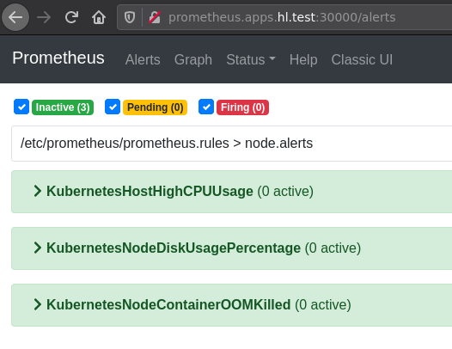Open the Graph nav item

(193, 59)
